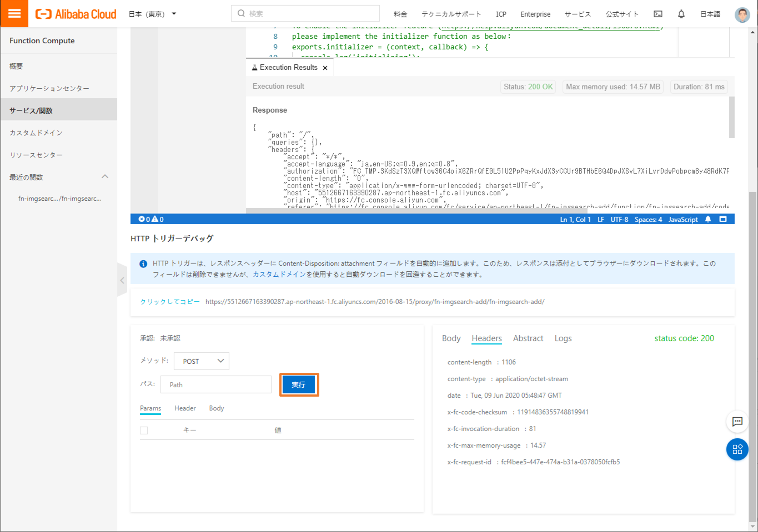
Task: Collapse the 最近の関数 section chevron
Action: (105, 176)
